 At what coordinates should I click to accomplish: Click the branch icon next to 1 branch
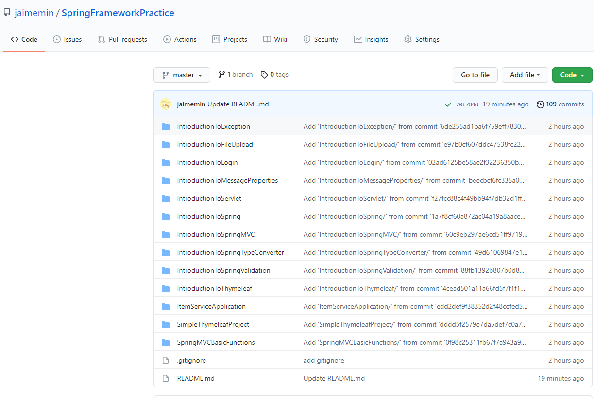[x=221, y=75]
